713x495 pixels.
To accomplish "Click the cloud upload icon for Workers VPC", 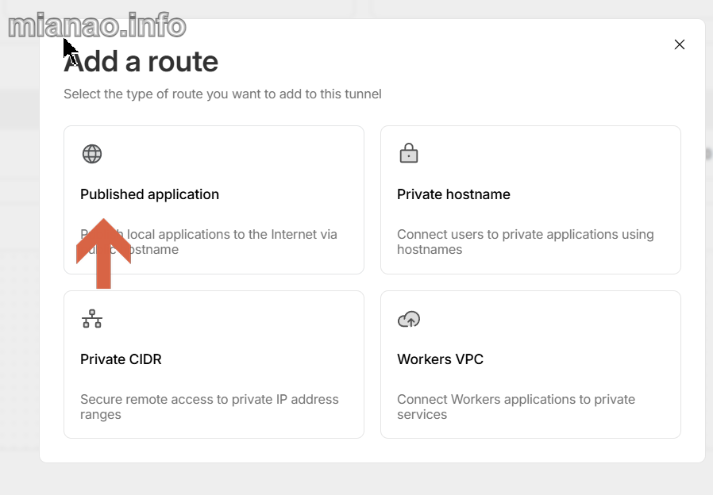I will [408, 319].
